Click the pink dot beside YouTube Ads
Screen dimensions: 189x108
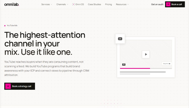[x=5, y=26]
